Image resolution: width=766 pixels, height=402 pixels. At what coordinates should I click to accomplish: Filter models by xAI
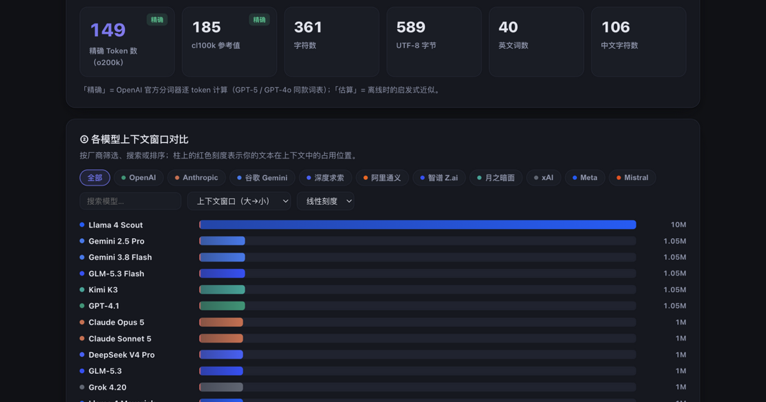pyautogui.click(x=544, y=178)
